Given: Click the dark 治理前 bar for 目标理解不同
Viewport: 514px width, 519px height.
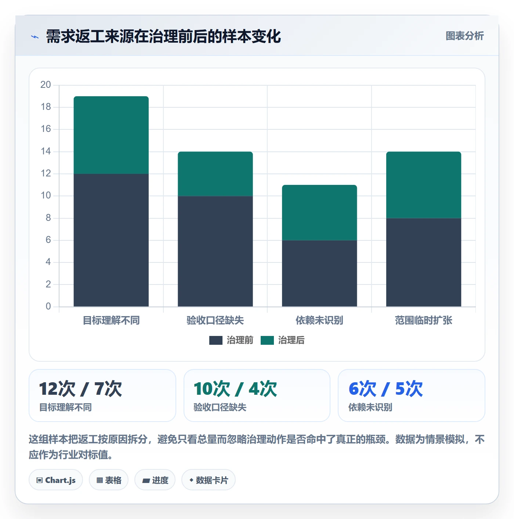Looking at the screenshot, I should point(111,240).
